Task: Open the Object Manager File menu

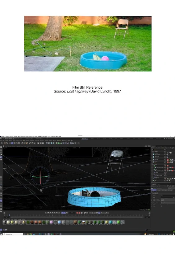Action: point(154,148)
